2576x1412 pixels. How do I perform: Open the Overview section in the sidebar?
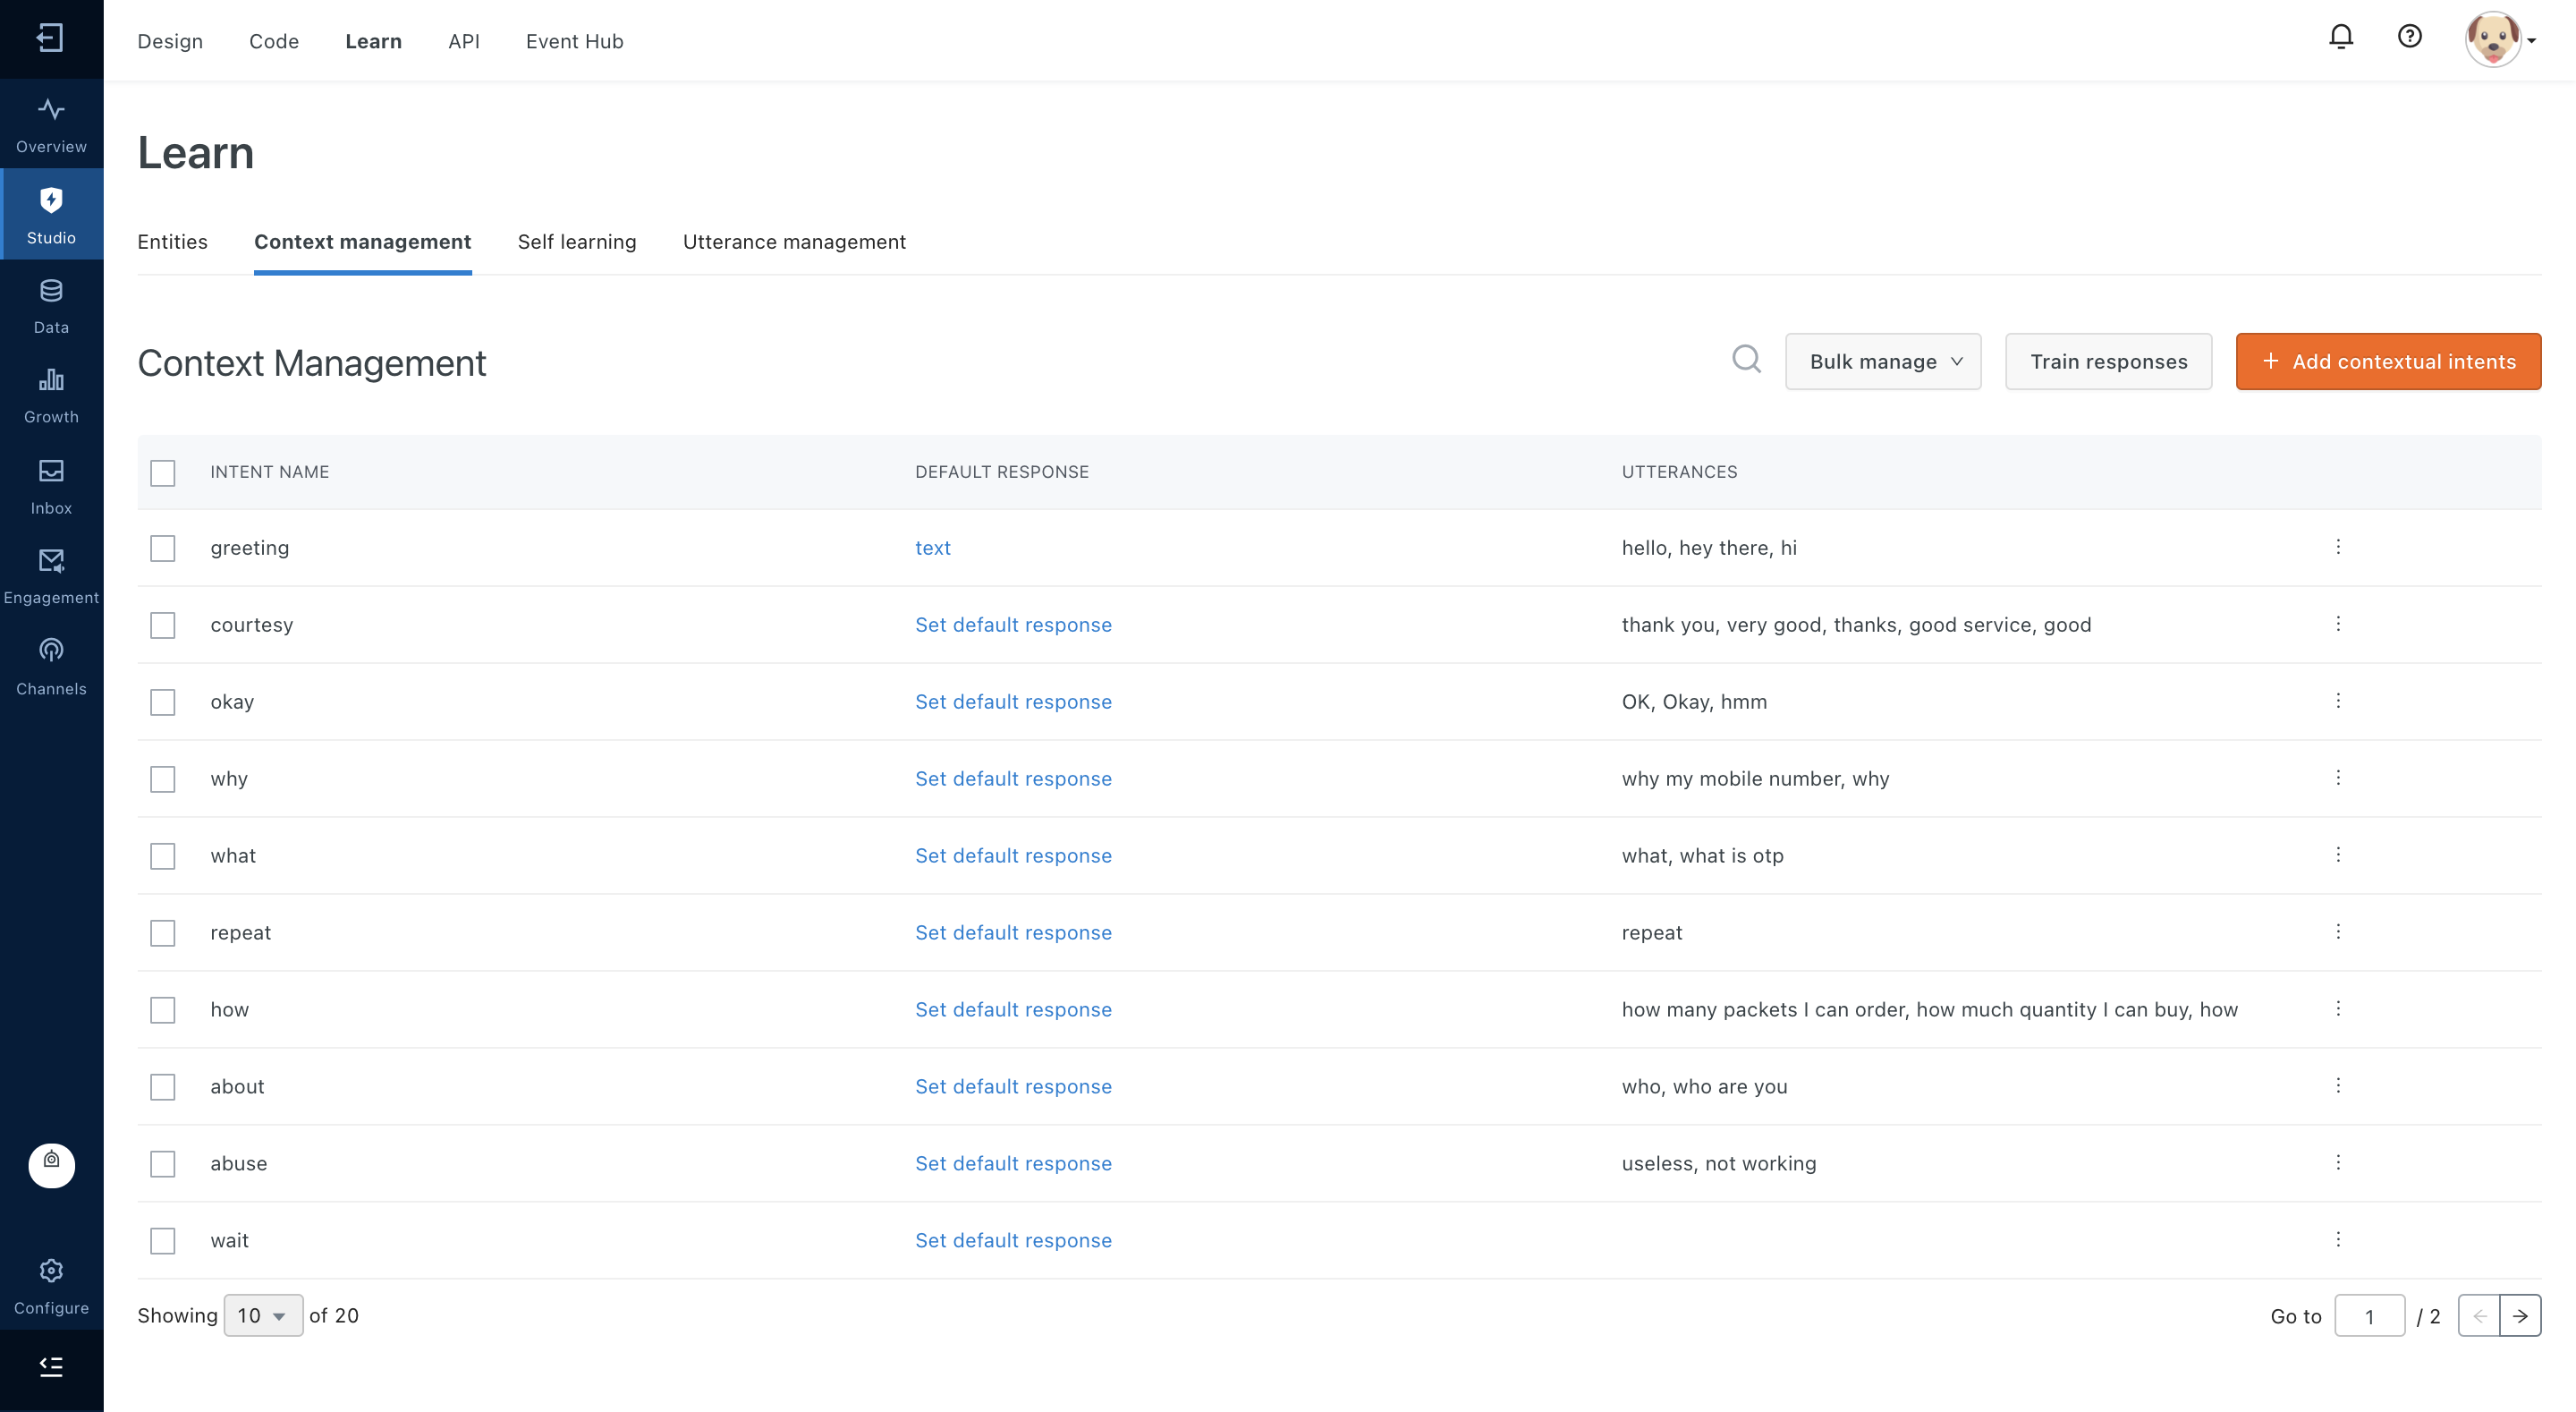click(x=51, y=125)
